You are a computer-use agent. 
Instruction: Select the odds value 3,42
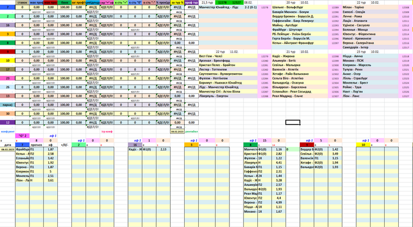[x=51, y=158]
